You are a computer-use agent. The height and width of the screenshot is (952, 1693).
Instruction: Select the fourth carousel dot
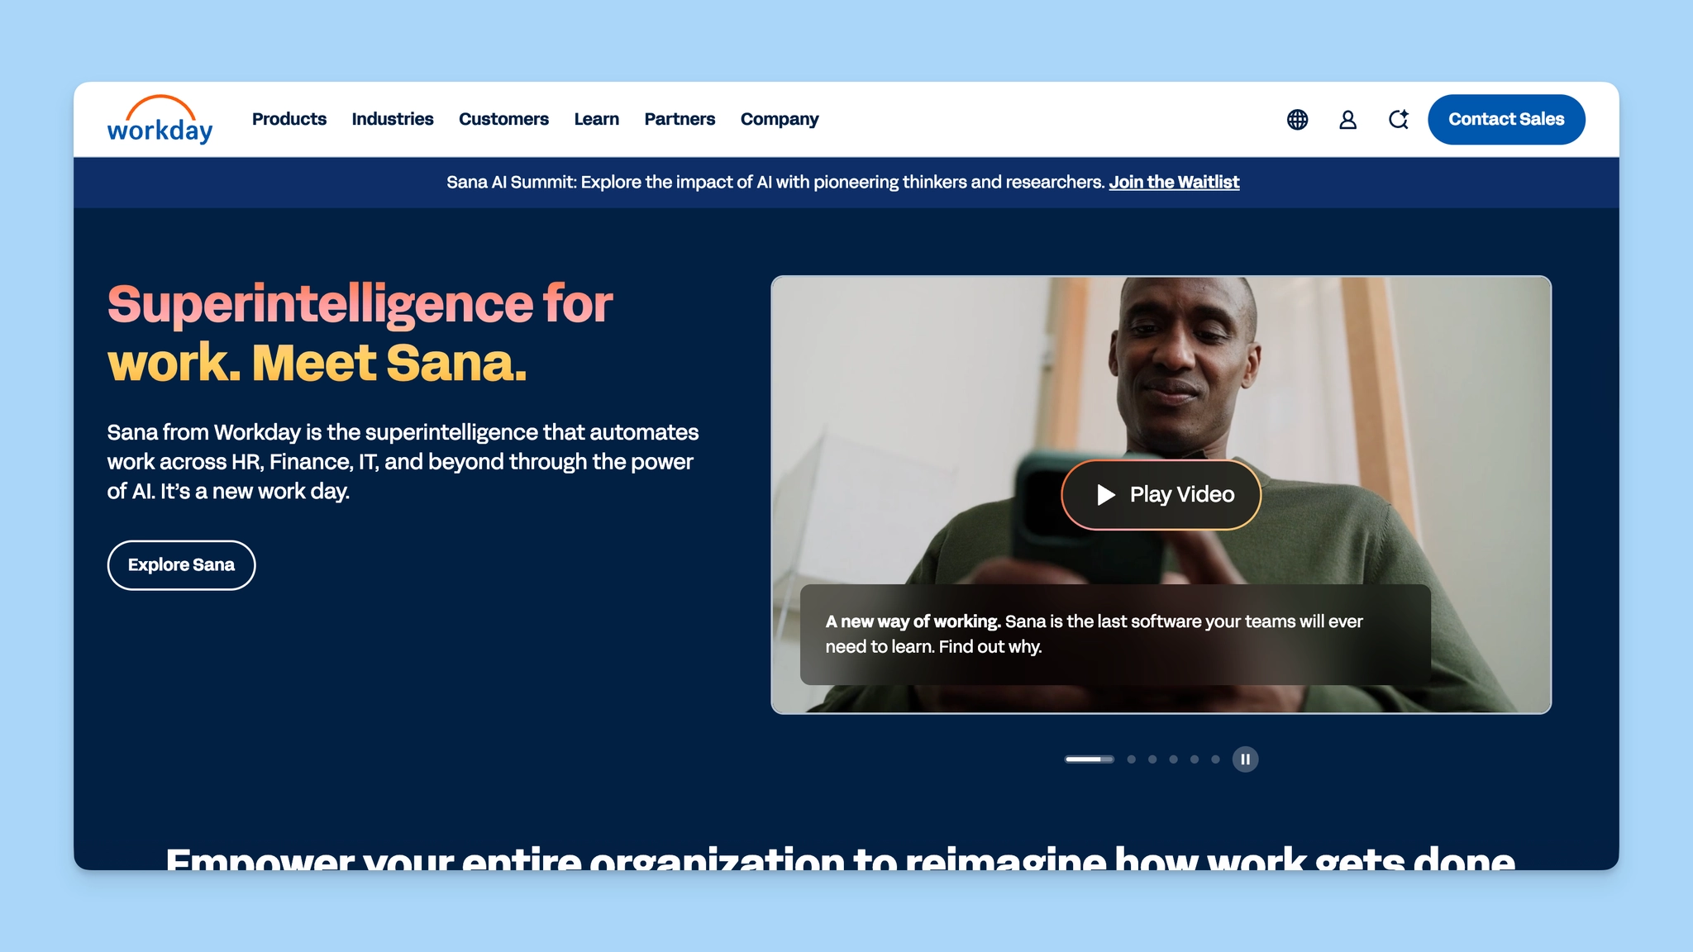1173,759
